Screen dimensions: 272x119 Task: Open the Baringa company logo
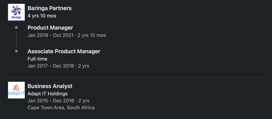tap(16, 12)
